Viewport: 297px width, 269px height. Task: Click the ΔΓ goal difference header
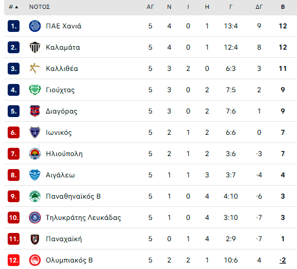coord(259,7)
